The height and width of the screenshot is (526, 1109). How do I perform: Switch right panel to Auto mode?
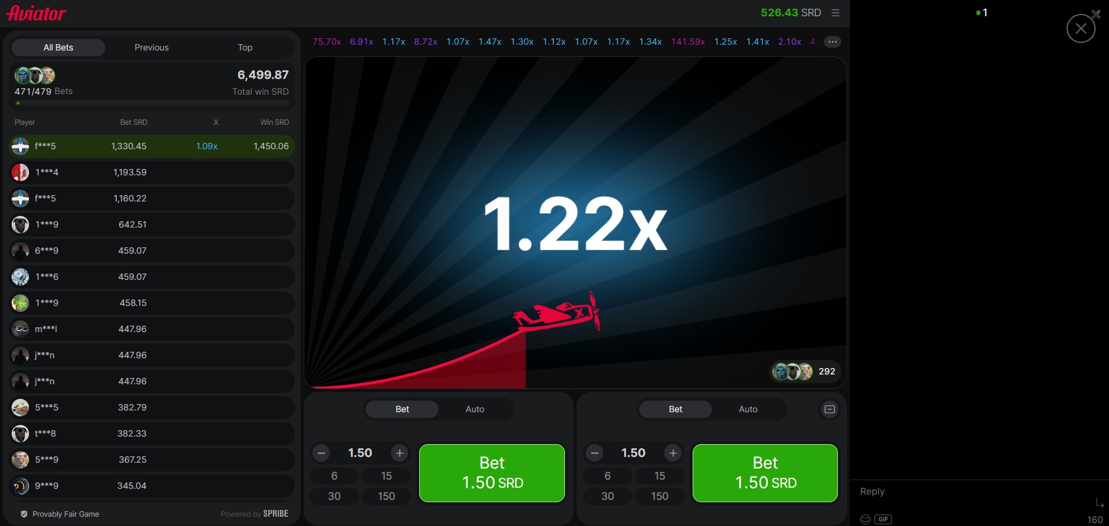(x=748, y=409)
